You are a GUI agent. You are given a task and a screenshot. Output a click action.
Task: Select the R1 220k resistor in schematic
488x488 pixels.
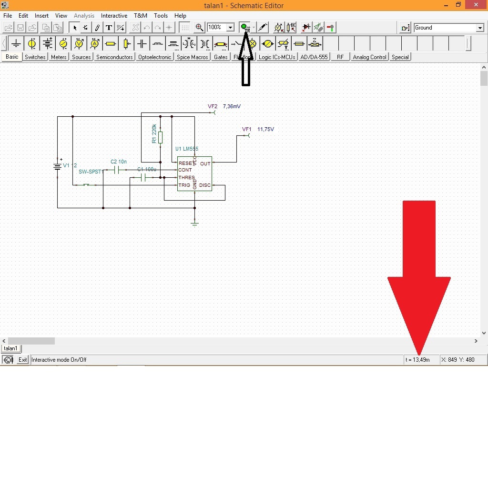pos(160,137)
